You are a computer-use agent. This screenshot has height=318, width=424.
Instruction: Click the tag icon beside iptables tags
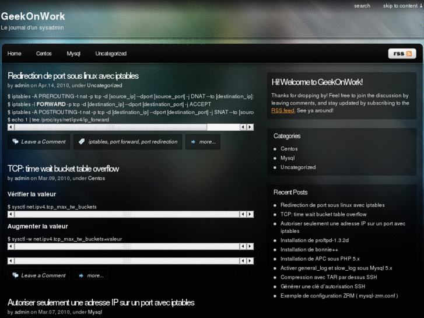(x=82, y=141)
